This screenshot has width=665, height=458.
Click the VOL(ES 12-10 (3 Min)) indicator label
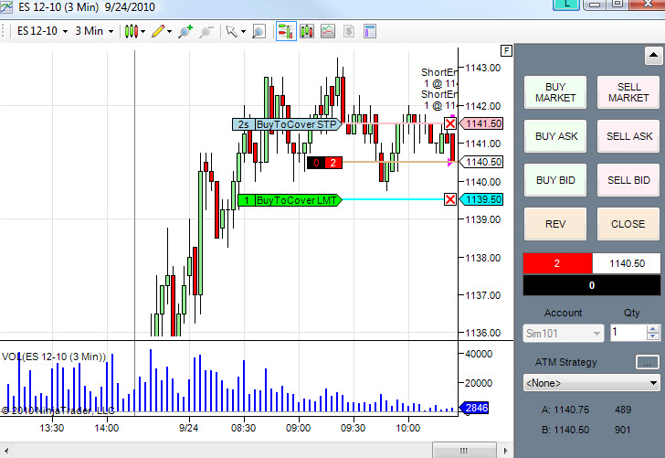54,357
